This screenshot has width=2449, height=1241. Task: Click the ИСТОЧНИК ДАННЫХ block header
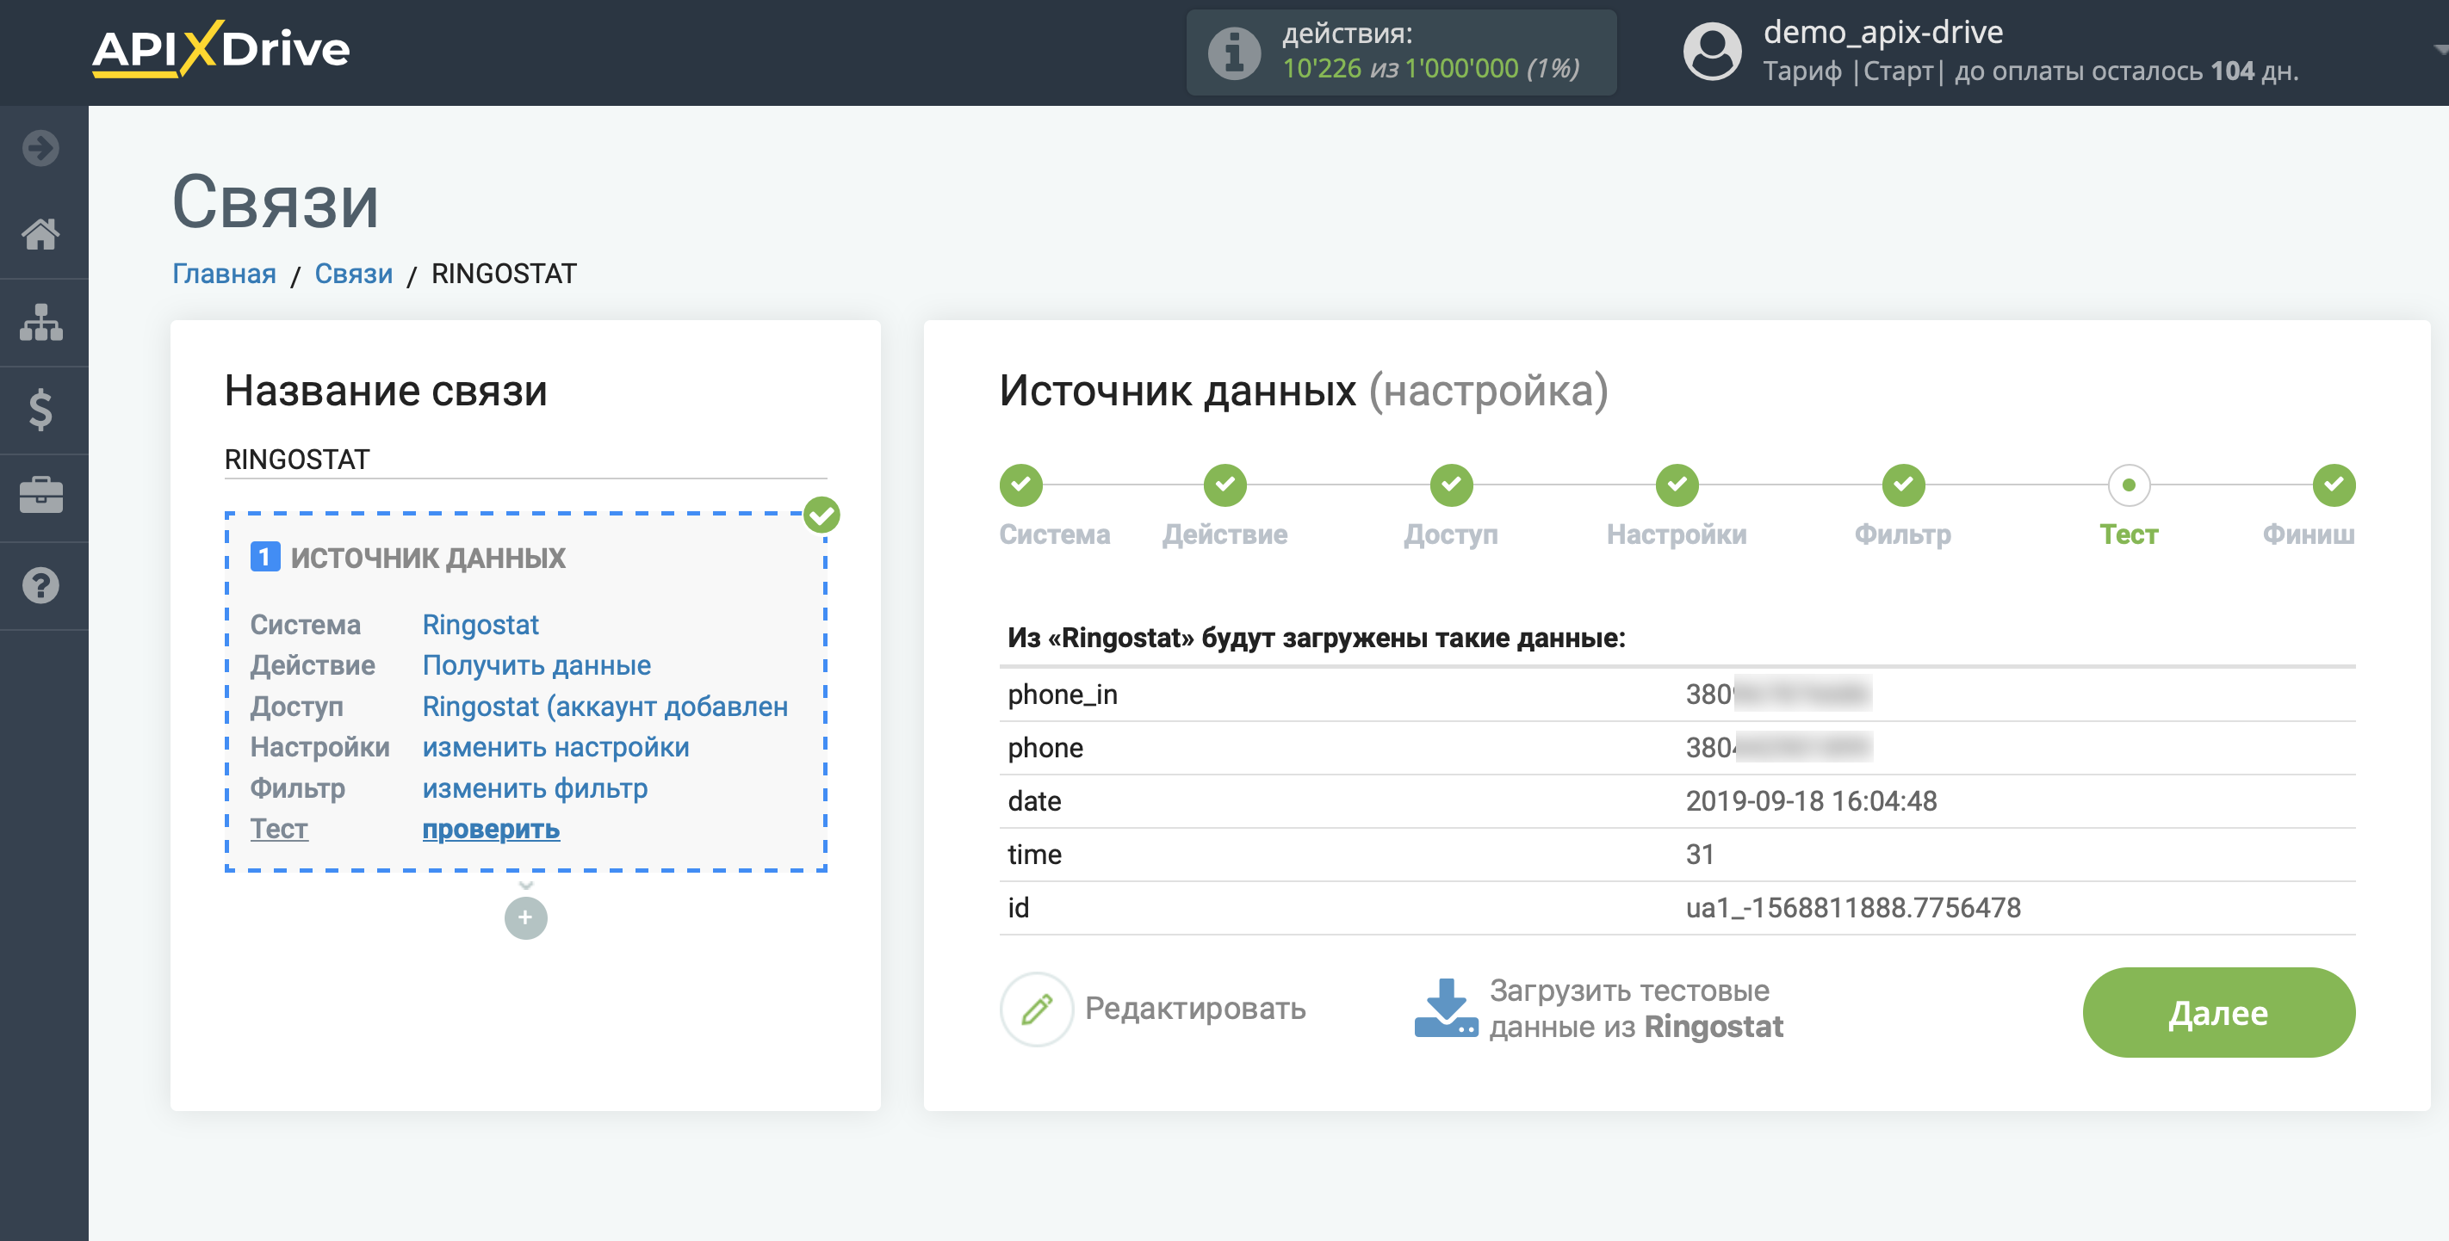[x=428, y=558]
